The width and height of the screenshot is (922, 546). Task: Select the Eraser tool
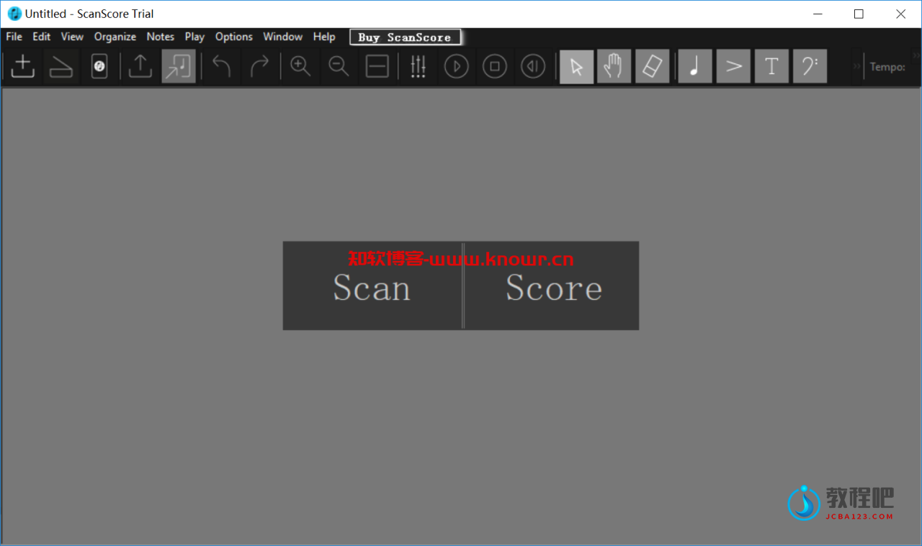(x=652, y=66)
